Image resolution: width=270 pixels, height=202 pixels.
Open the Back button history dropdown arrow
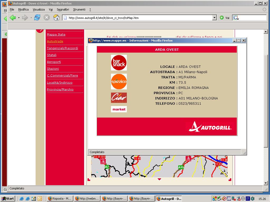pos(19,18)
